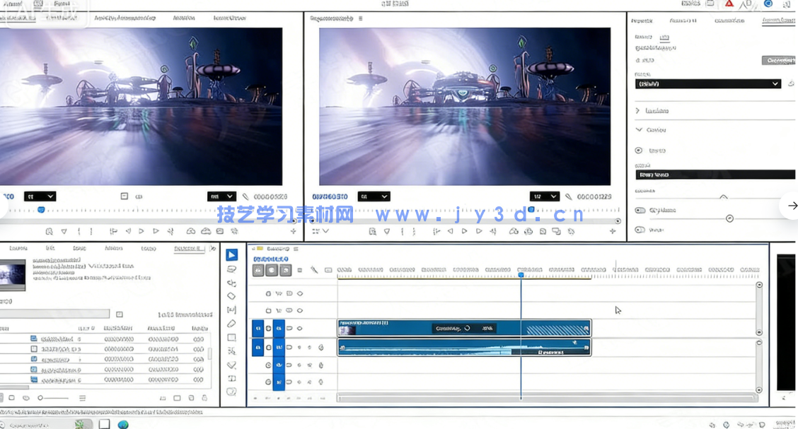Switch to the rightmost underlined tab in the right panel
Screen dimensions: 798x429
pyautogui.click(x=777, y=20)
